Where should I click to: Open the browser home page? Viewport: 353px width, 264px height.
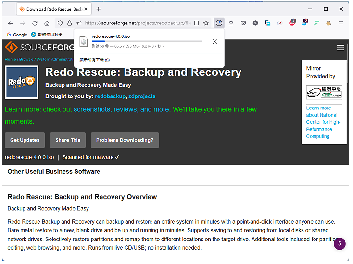pos(47,23)
